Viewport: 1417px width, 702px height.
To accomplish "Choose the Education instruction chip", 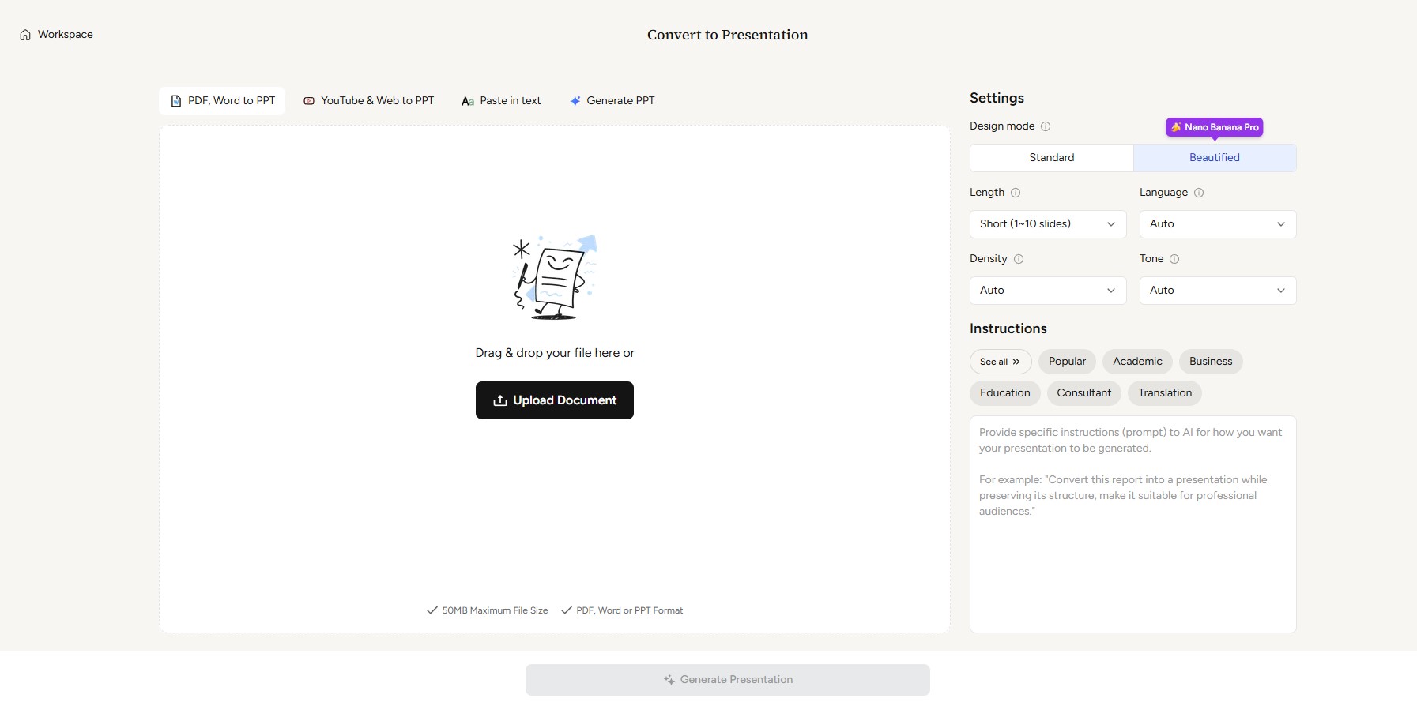I will pyautogui.click(x=1005, y=393).
